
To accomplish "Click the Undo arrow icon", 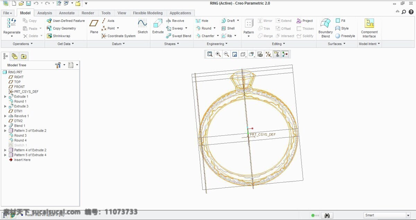I will click(36, 3).
